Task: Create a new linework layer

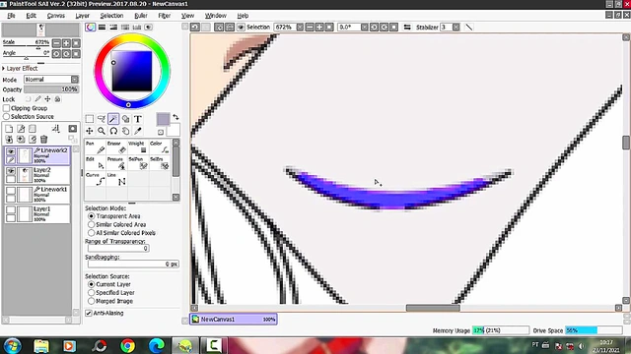Action: pyautogui.click(x=21, y=129)
